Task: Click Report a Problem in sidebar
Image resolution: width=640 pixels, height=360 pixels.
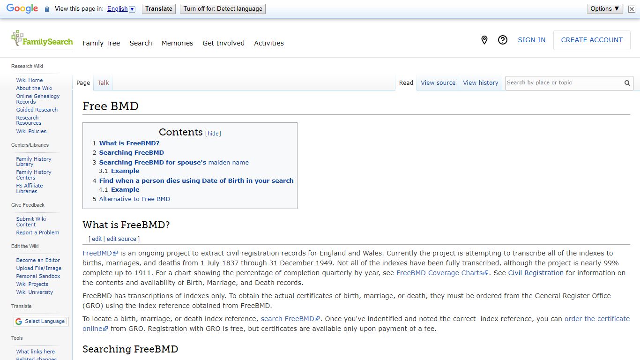Action: [37, 232]
